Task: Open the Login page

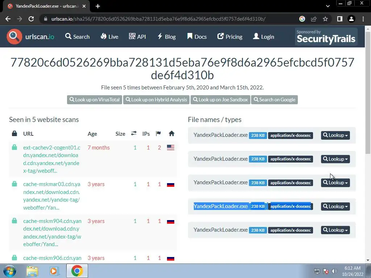Action: coord(264,37)
